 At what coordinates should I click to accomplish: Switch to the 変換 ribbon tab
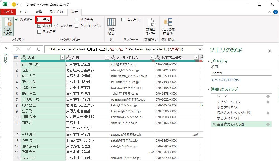click(39, 12)
